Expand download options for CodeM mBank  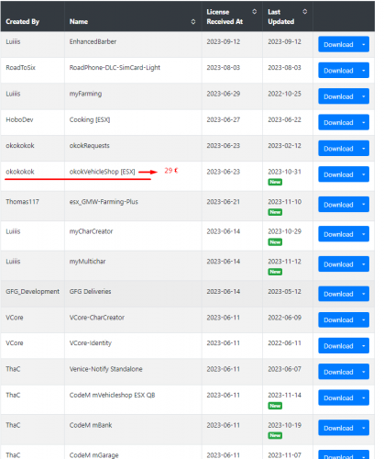tap(364, 428)
